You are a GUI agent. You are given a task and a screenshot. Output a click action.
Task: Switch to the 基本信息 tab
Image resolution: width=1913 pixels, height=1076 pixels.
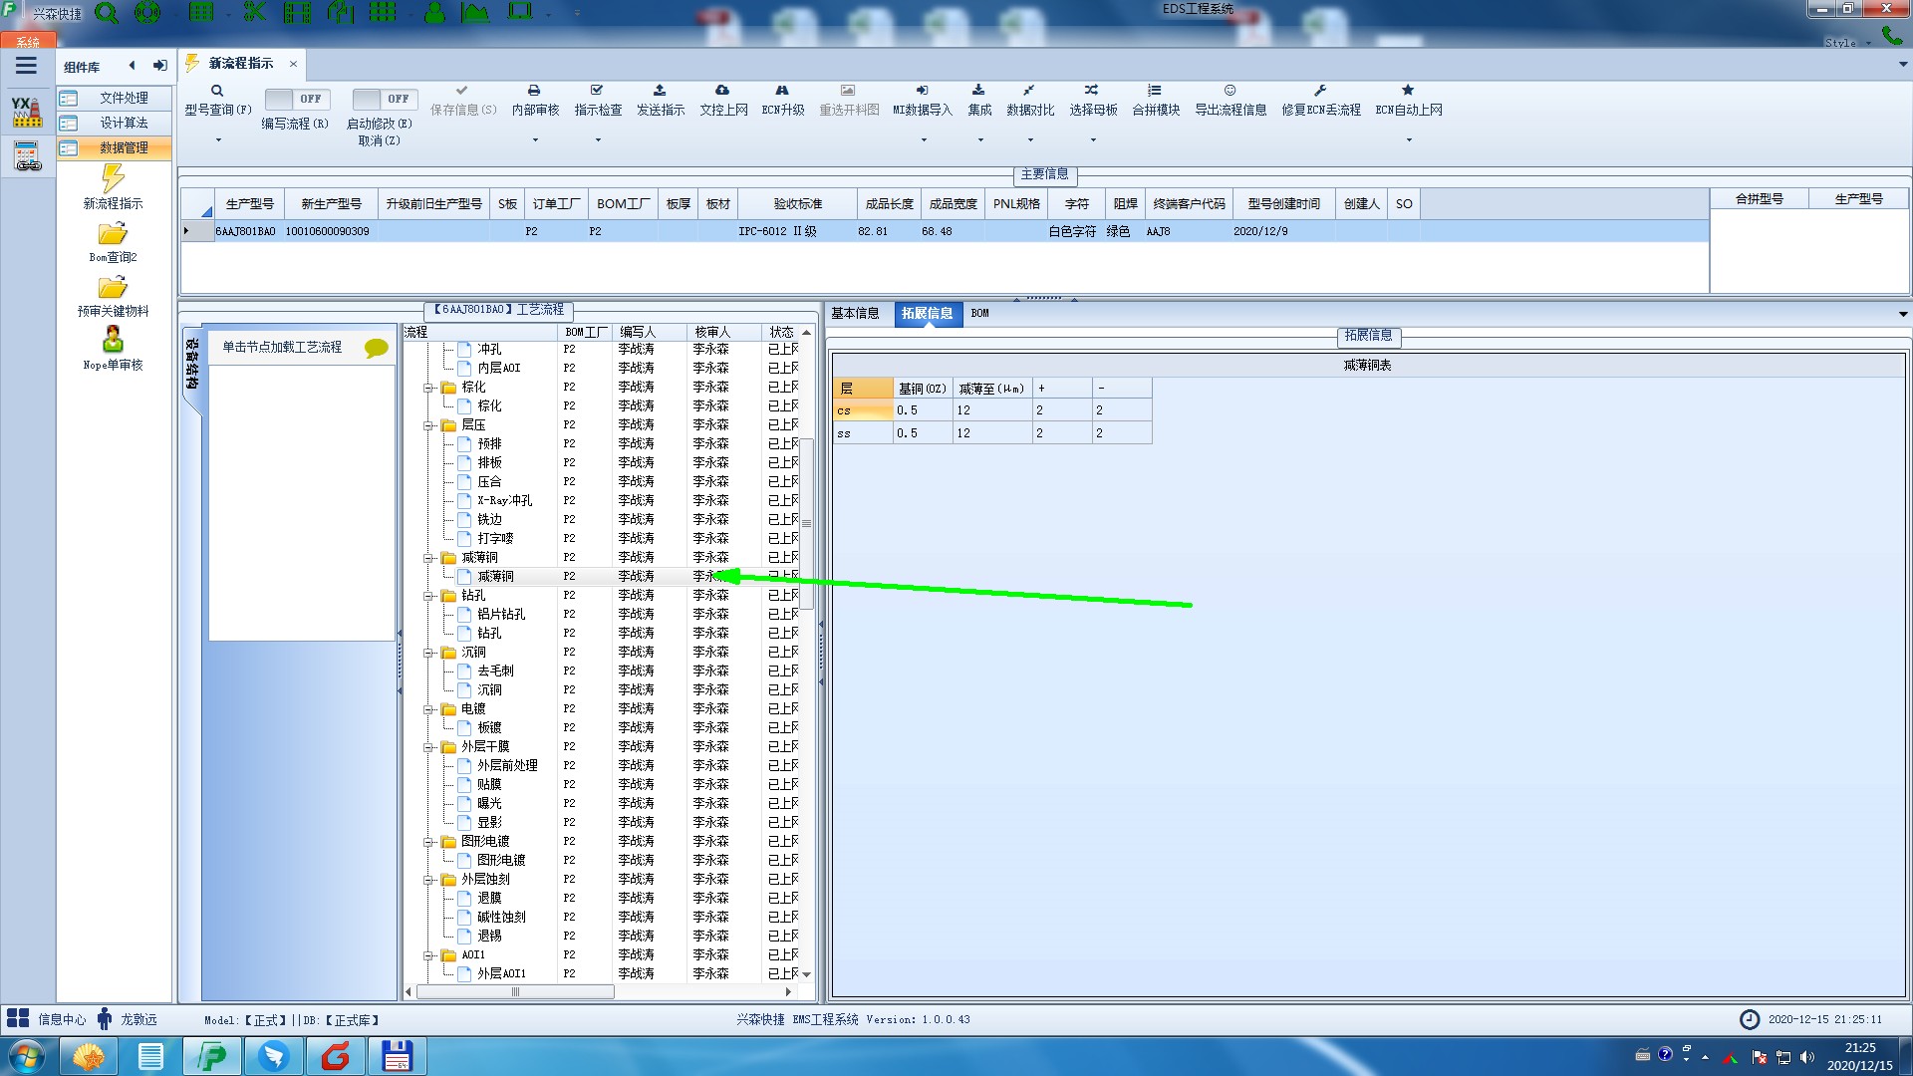855,313
